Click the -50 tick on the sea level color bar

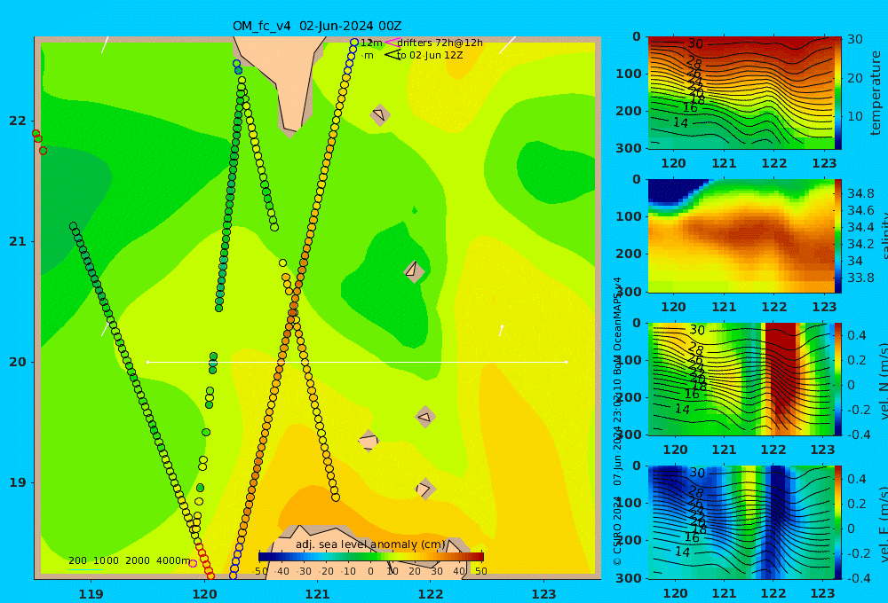[x=260, y=571]
